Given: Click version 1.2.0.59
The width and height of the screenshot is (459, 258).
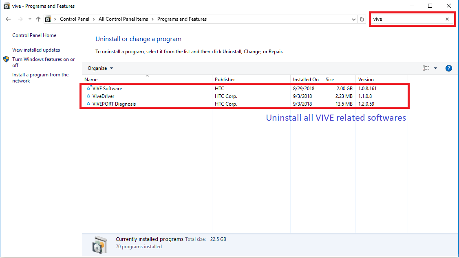Looking at the screenshot, I should tap(366, 104).
